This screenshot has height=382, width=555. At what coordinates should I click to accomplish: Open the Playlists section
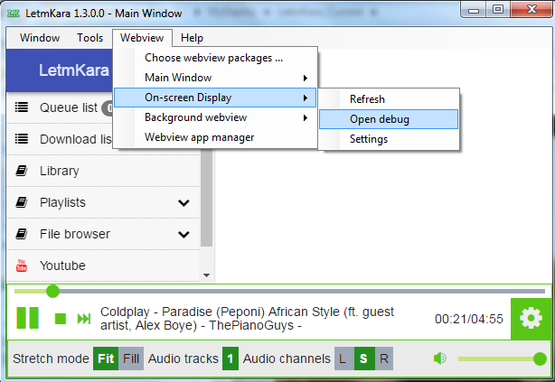click(103, 202)
